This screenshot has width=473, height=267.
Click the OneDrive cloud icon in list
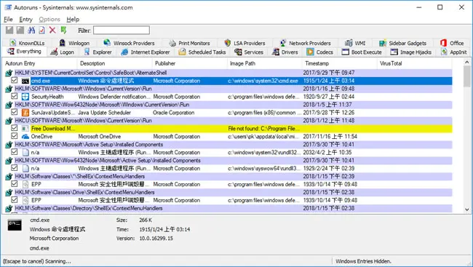[x=25, y=136]
